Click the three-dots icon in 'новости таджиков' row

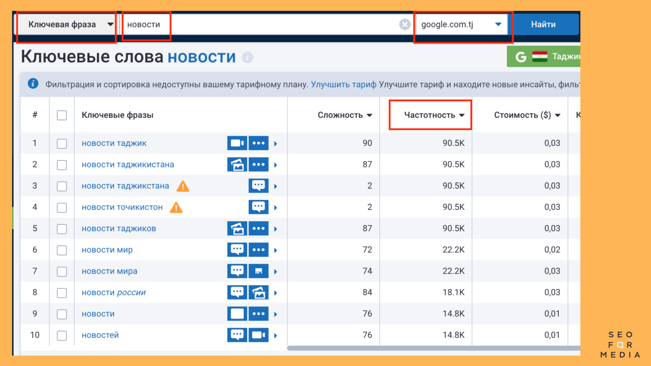click(x=258, y=228)
